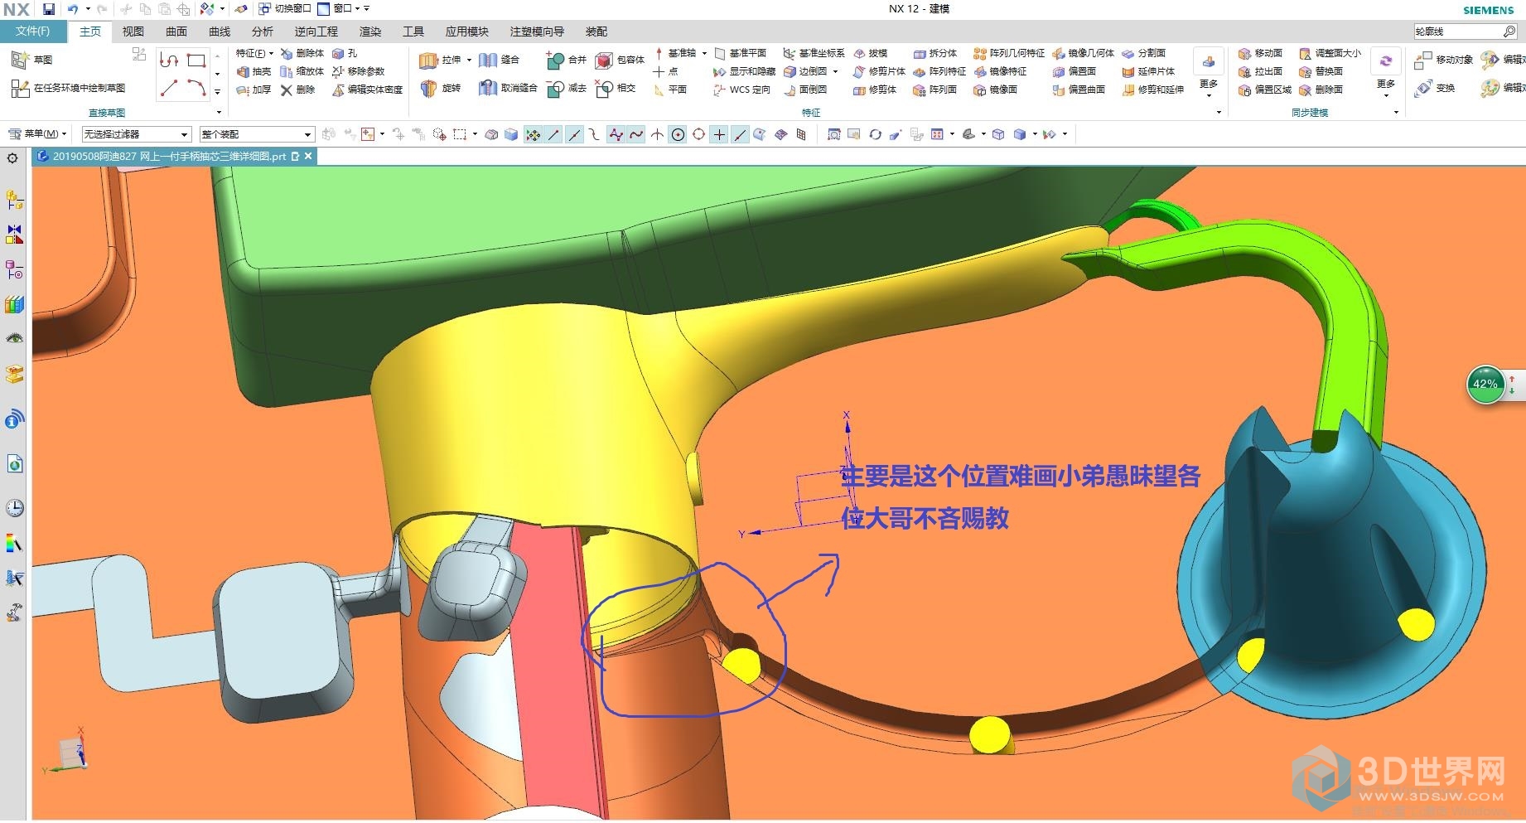Click the Delete Face (删除面) tool
This screenshot has width=1526, height=823.
(x=1321, y=90)
